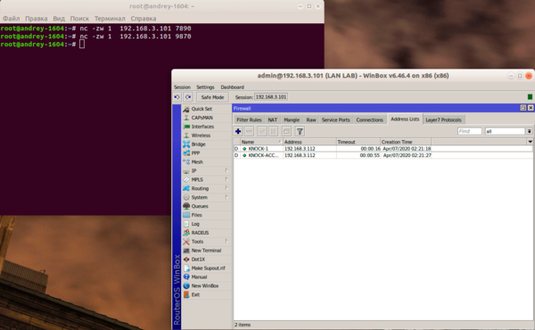
Task: Open New Terminal in WinBox
Action: coord(206,251)
